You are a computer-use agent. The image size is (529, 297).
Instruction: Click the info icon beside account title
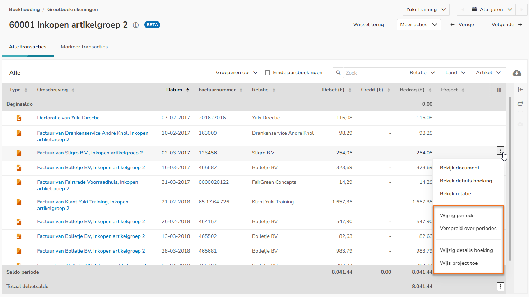[x=136, y=25]
